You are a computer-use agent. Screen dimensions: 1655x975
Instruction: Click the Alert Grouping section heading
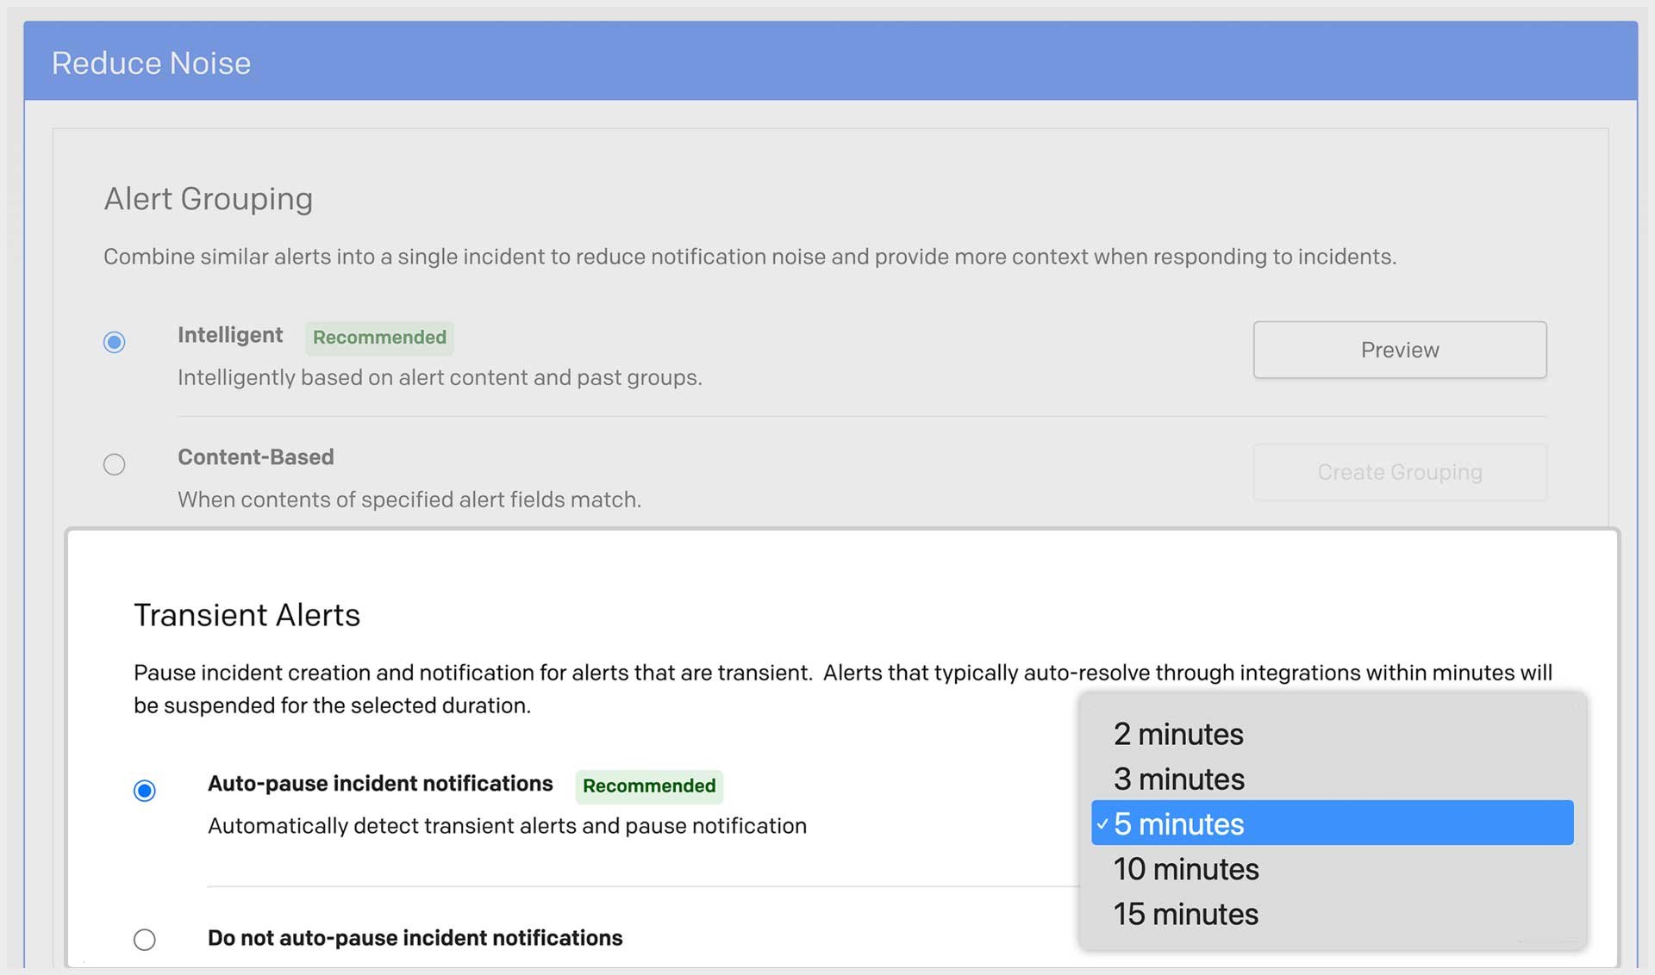(208, 199)
